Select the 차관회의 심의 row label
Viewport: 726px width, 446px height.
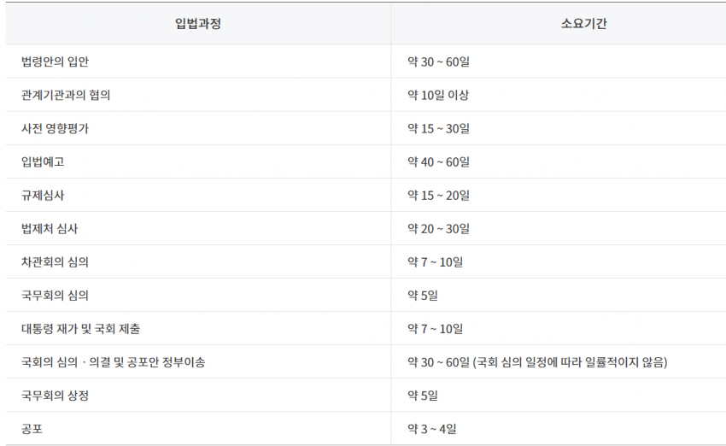pyautogui.click(x=55, y=262)
